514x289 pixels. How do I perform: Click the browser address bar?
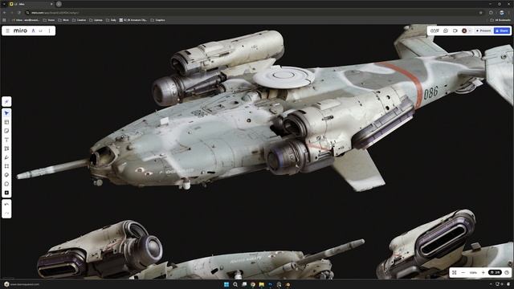click(252, 13)
